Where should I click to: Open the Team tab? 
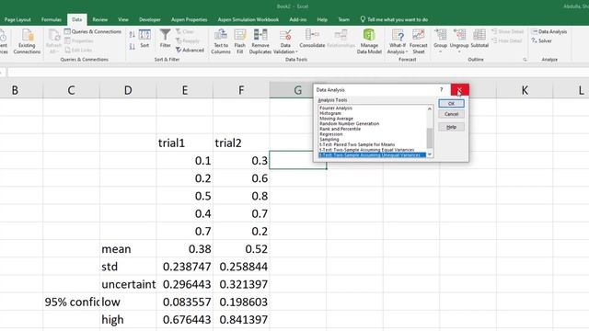pos(343,19)
